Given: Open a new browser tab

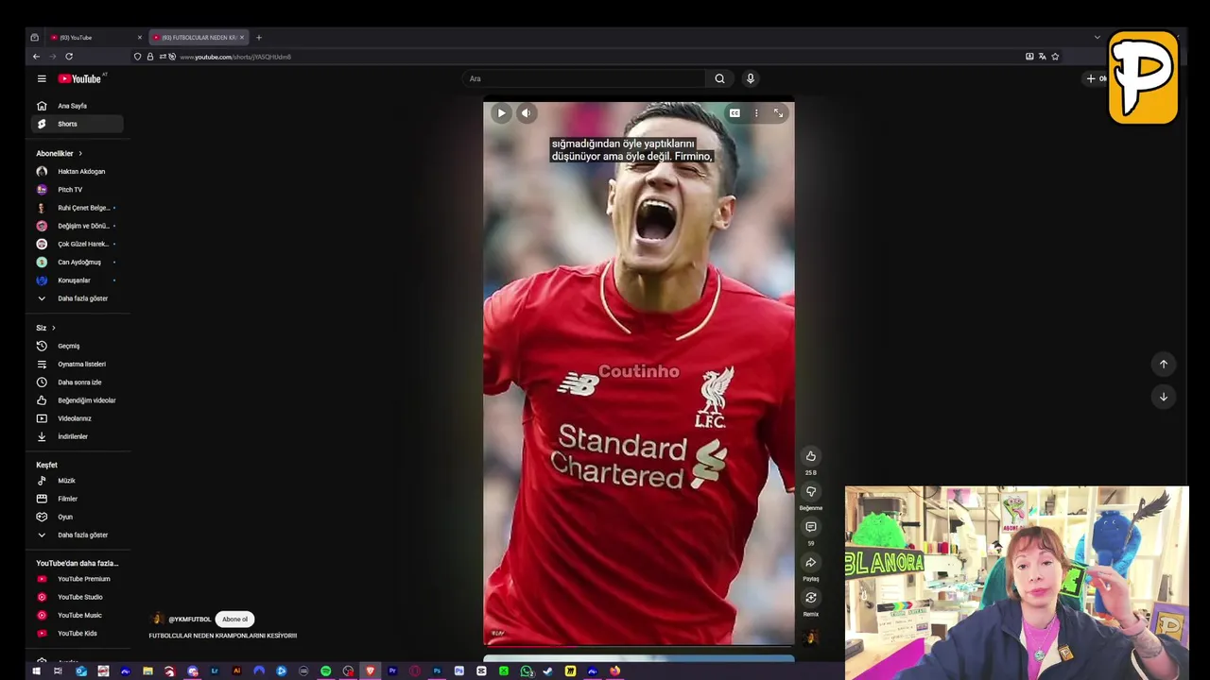Looking at the screenshot, I should click(x=259, y=38).
